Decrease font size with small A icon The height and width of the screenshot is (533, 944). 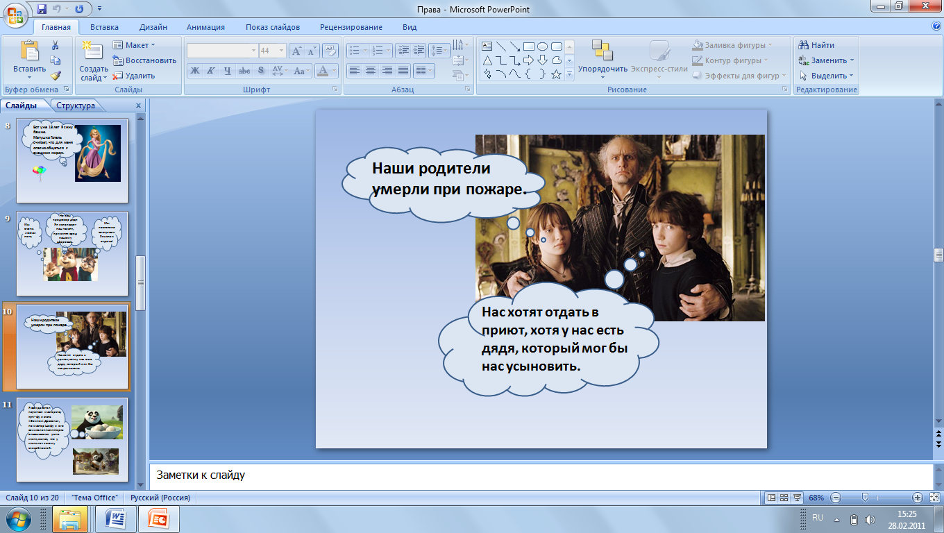[312, 51]
